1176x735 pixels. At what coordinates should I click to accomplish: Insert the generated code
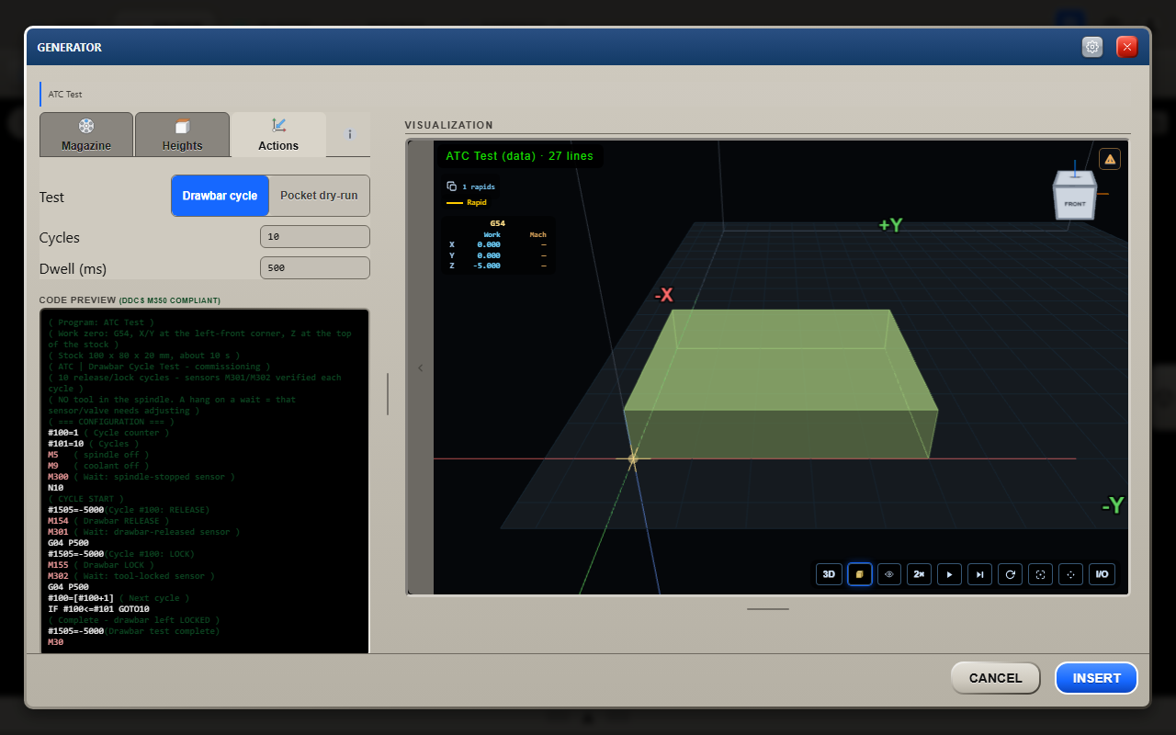[1096, 678]
